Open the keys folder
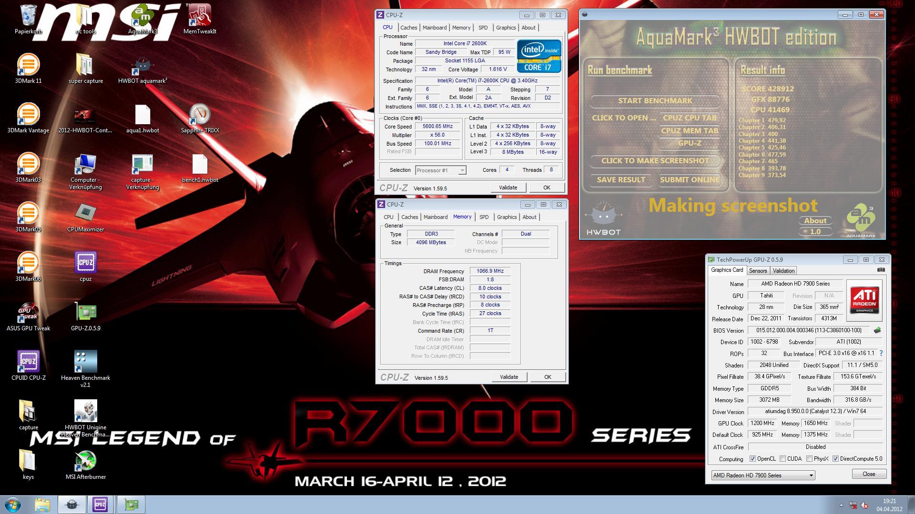The height and width of the screenshot is (514, 915). (x=28, y=465)
